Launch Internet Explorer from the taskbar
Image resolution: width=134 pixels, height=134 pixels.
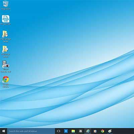[88, 131]
